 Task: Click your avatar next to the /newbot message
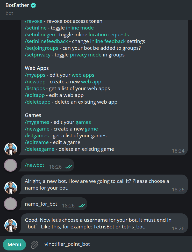[x=11, y=165]
